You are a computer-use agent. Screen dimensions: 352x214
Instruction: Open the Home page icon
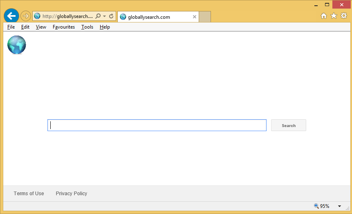(x=323, y=16)
